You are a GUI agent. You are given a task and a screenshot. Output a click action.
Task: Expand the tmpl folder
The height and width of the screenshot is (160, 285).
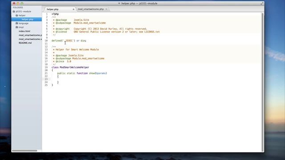coord(20,27)
